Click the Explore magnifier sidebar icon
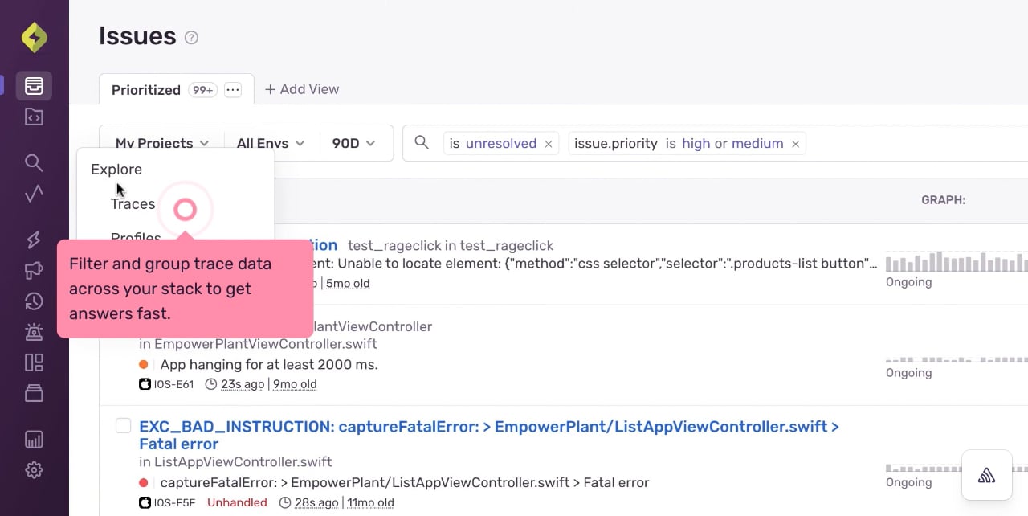 coord(34,162)
